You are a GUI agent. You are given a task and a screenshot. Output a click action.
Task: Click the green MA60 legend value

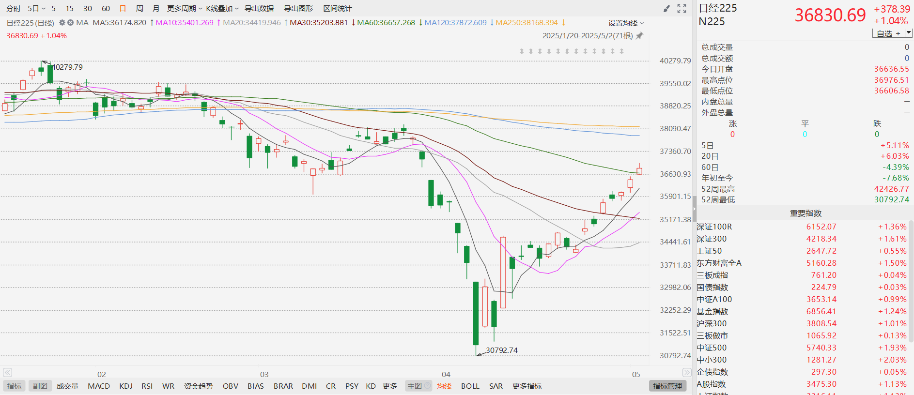click(386, 22)
